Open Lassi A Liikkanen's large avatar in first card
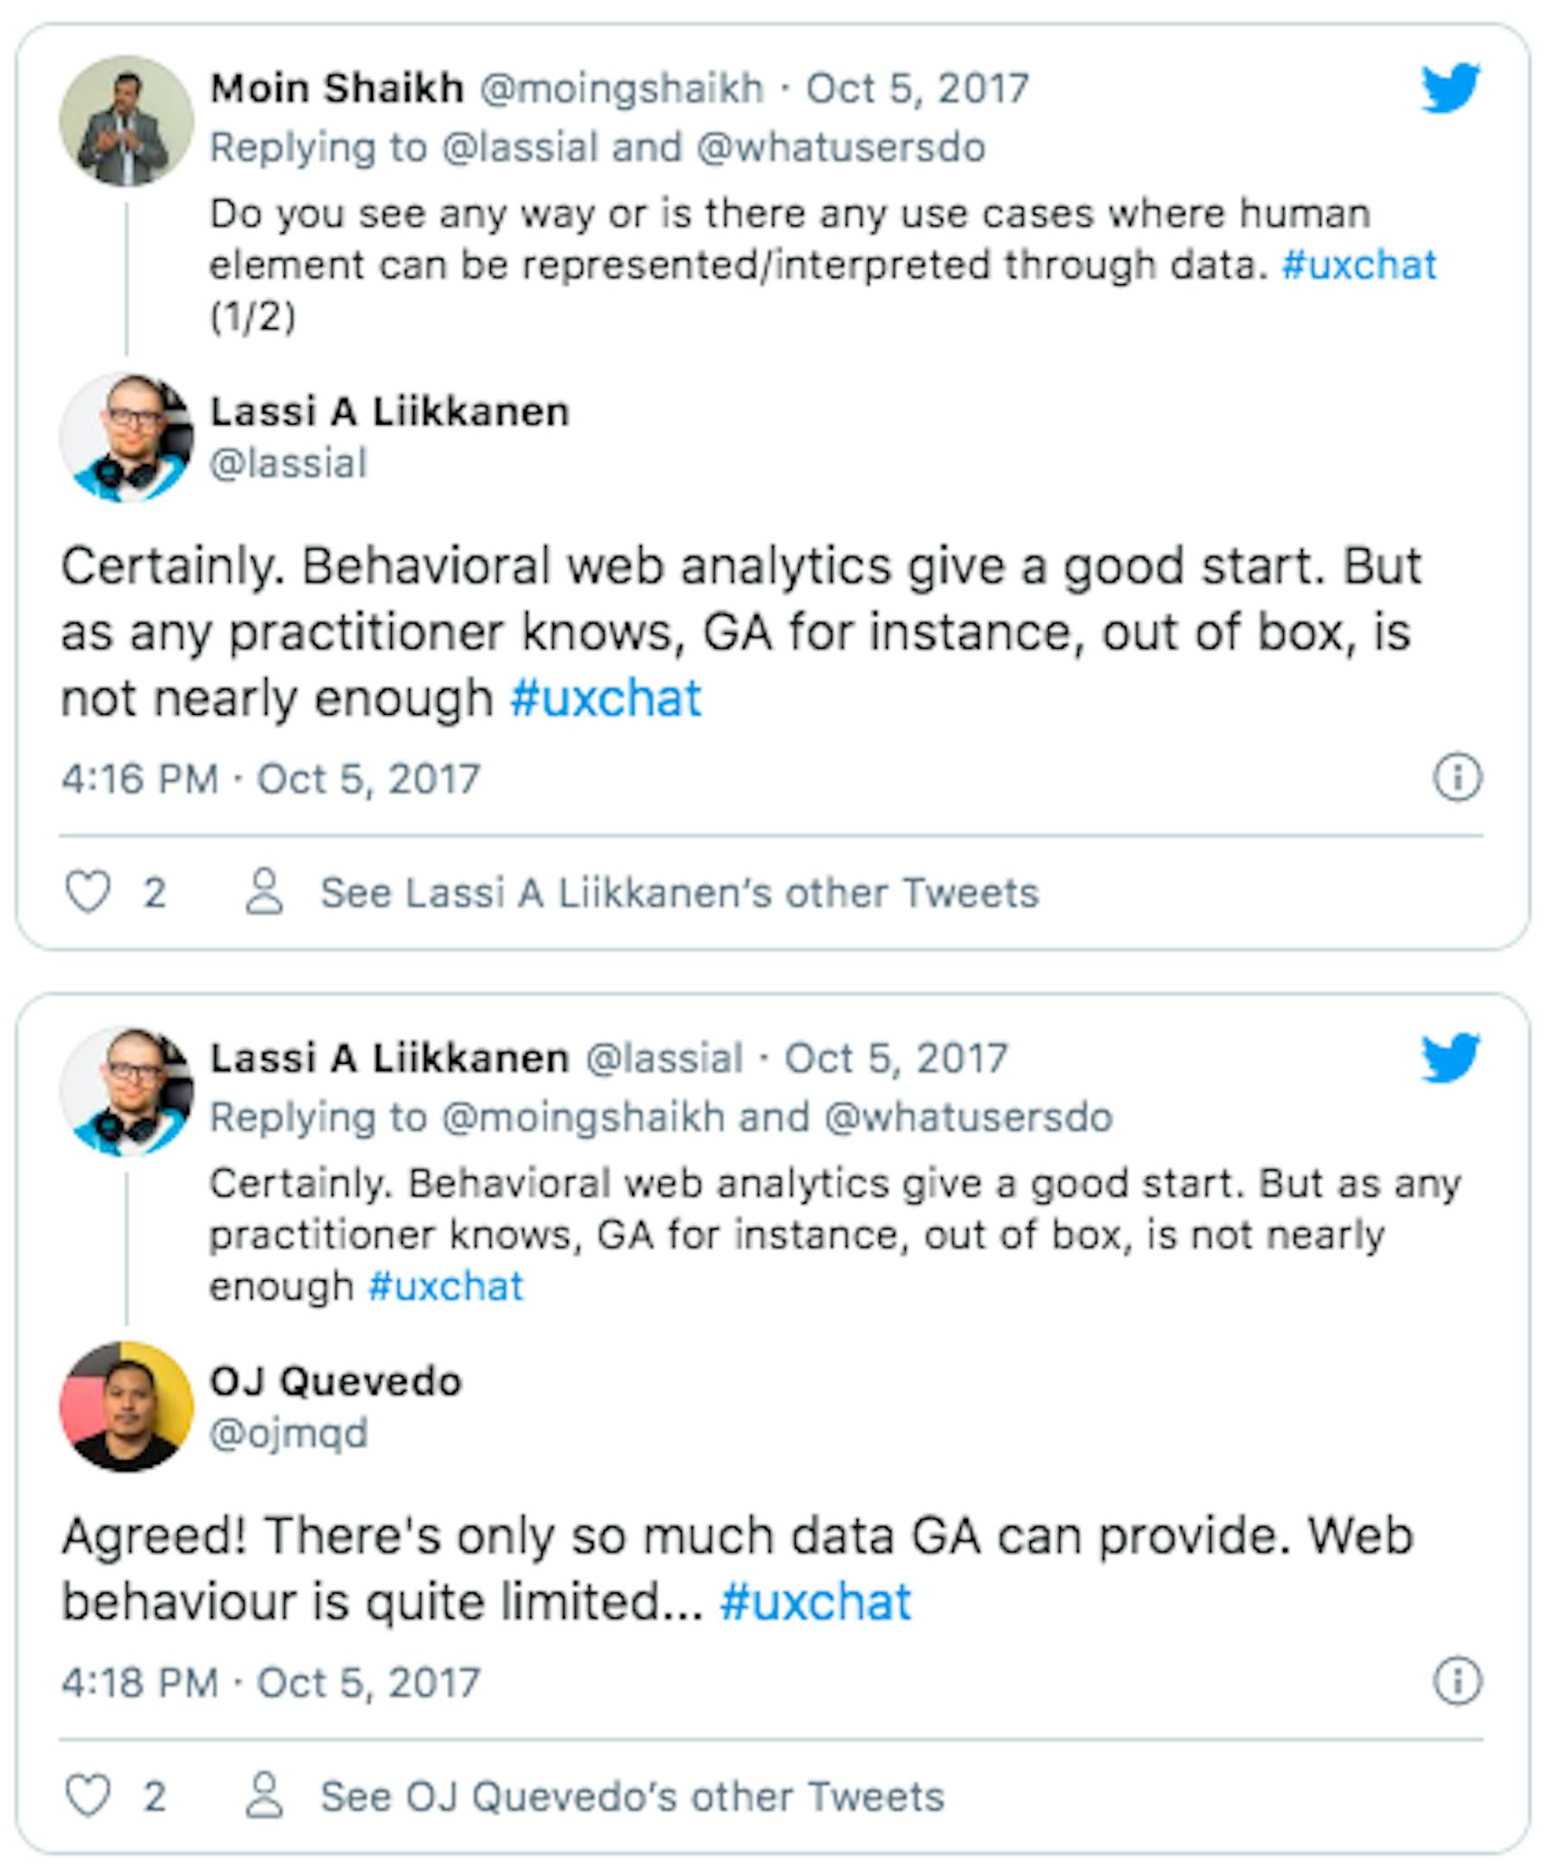Viewport: 1550px width, 1870px height. point(127,438)
